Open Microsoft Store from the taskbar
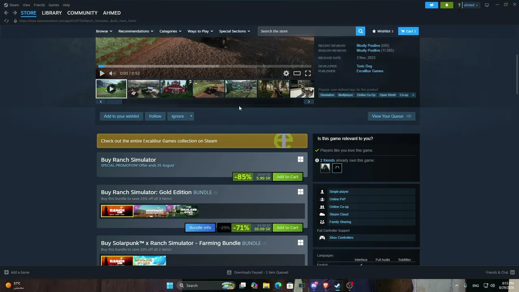 [x=290, y=286]
